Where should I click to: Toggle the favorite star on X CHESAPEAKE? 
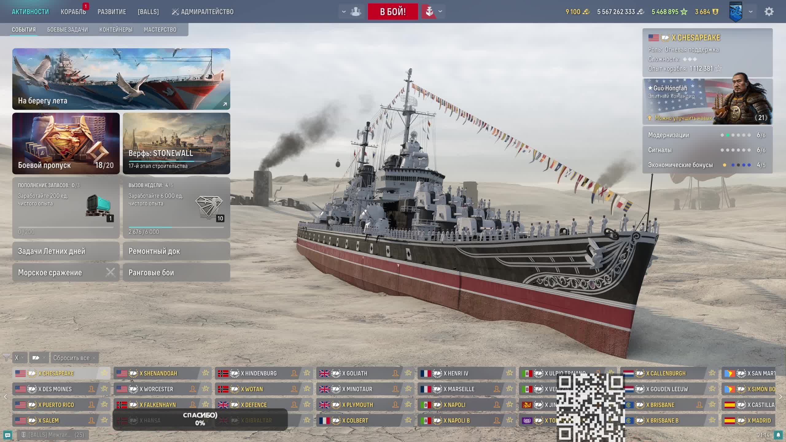click(x=104, y=373)
